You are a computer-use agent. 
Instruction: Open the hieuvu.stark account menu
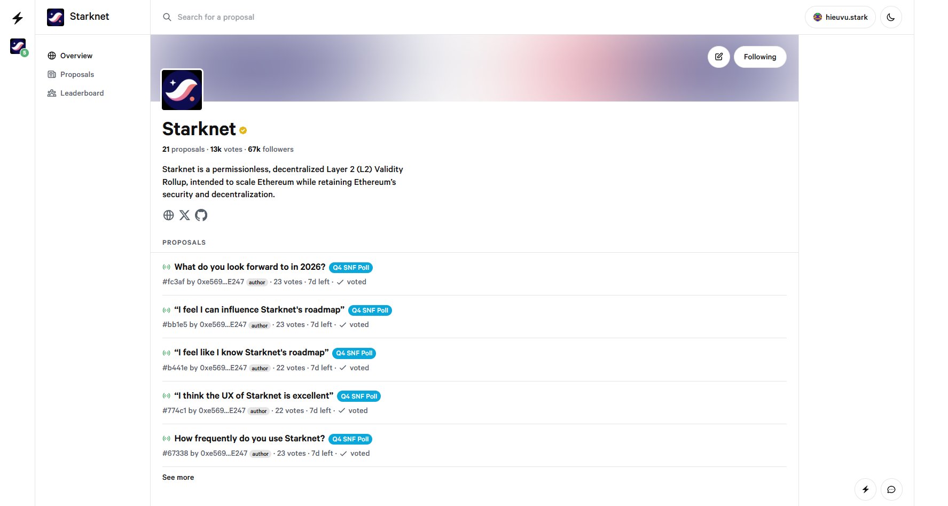(x=840, y=17)
